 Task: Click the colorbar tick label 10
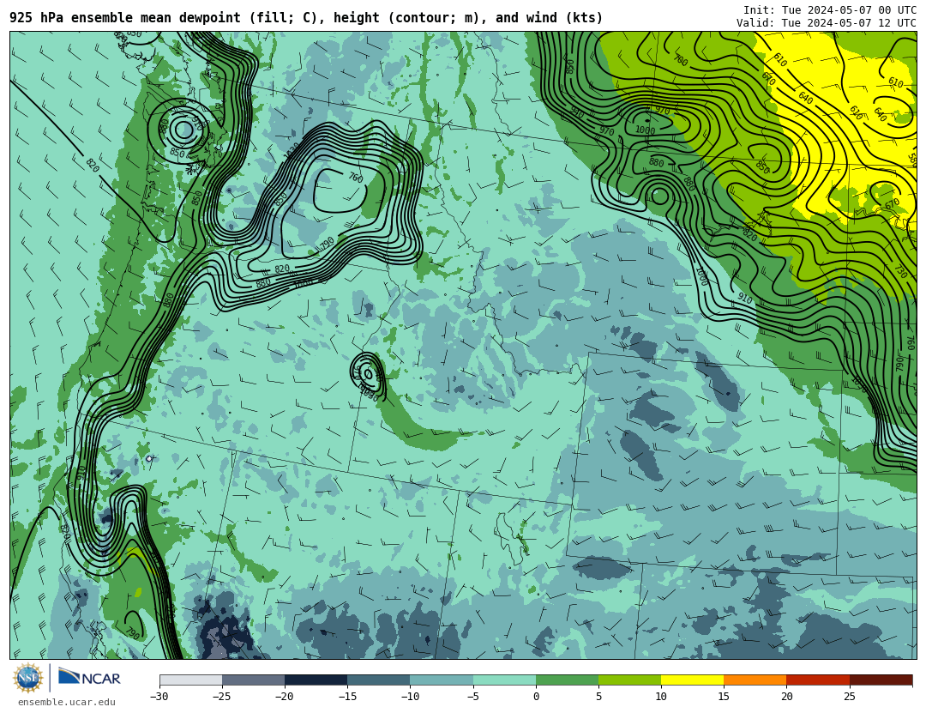(x=661, y=697)
